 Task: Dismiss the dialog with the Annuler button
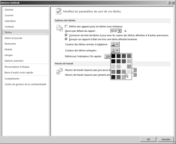(x=166, y=139)
